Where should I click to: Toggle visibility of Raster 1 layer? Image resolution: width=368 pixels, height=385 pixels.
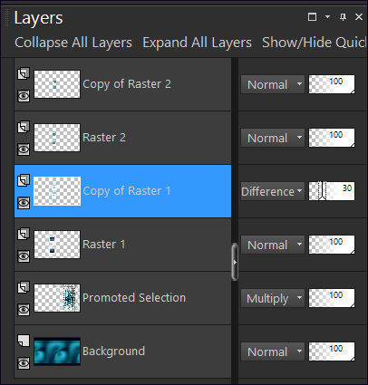pos(24,256)
